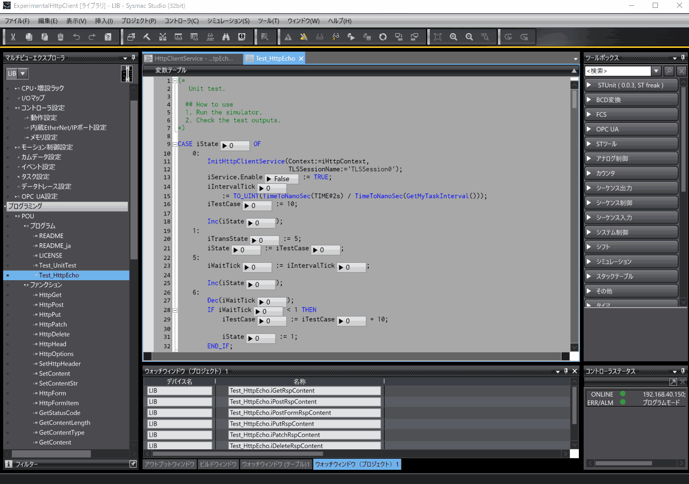
Task: Close the Test_HttpEcho tab
Action: click(301, 58)
